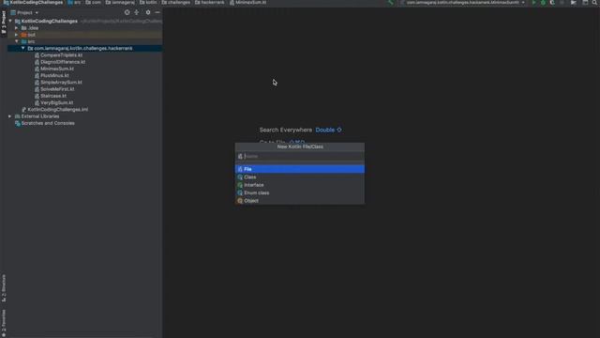Image resolution: width=600 pixels, height=338 pixels.
Task: Choose Object in New Kotlin File/Class list
Action: point(300,201)
